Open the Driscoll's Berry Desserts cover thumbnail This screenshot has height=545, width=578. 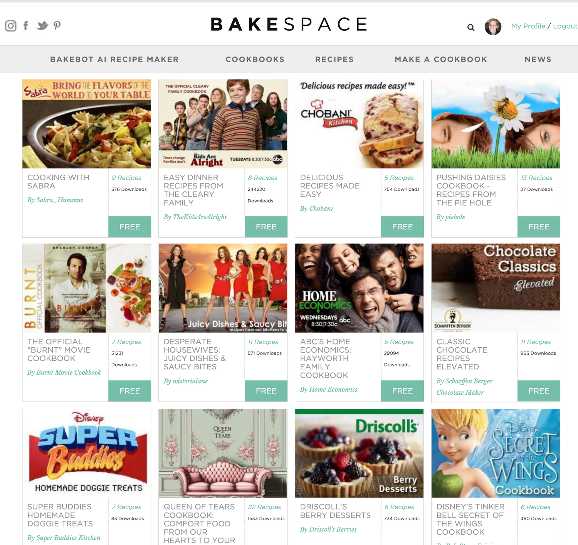(359, 453)
